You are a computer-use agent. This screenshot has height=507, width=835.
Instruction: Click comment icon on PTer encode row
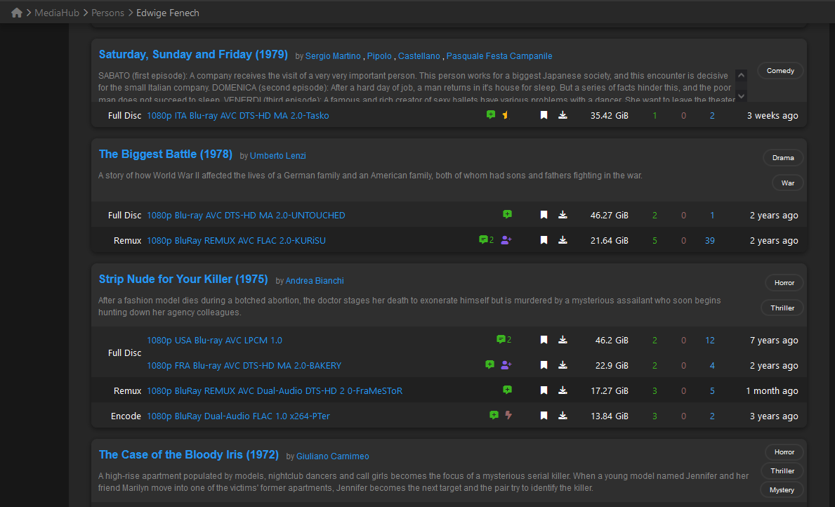tap(494, 416)
